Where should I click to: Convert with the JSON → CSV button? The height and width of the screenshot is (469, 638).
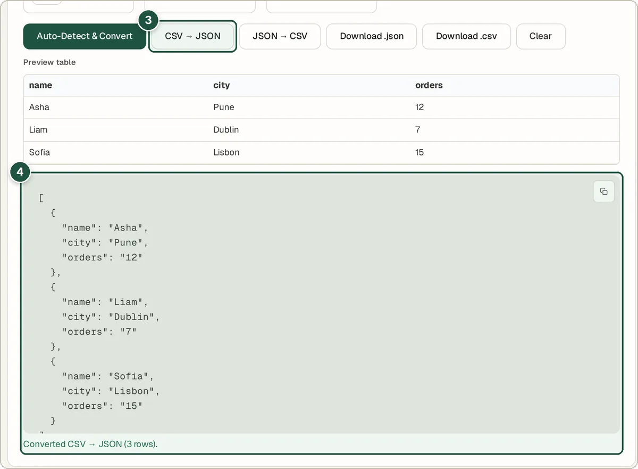280,36
